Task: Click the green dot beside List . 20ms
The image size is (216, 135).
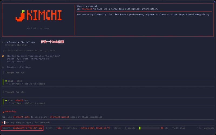Action: 6,81
